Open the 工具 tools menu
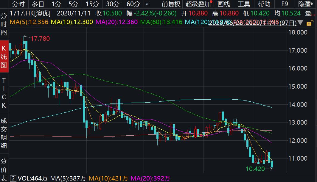Image resolution: width=317 pixels, height=182 pixels. point(244,4)
